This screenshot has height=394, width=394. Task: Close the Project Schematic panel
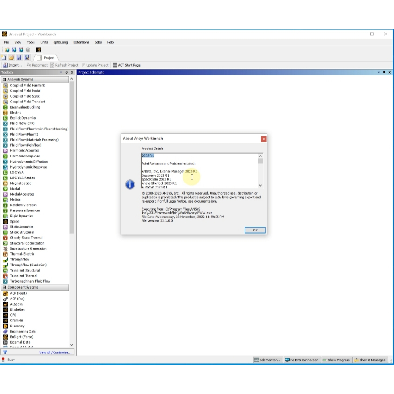click(x=390, y=72)
